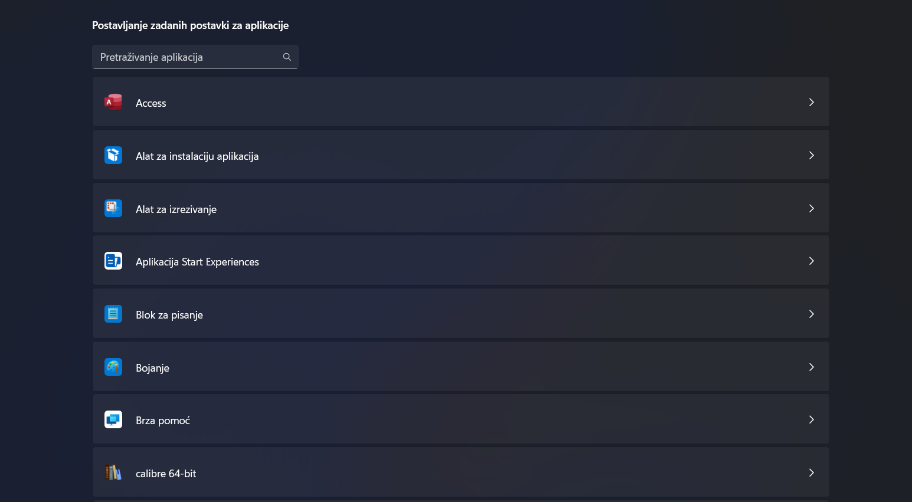Open Brza pomoć default settings

tap(461, 419)
